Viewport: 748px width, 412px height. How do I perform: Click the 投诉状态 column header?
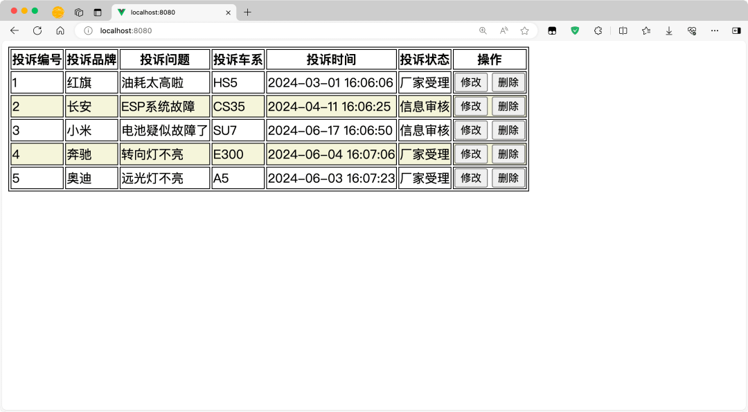coord(425,60)
